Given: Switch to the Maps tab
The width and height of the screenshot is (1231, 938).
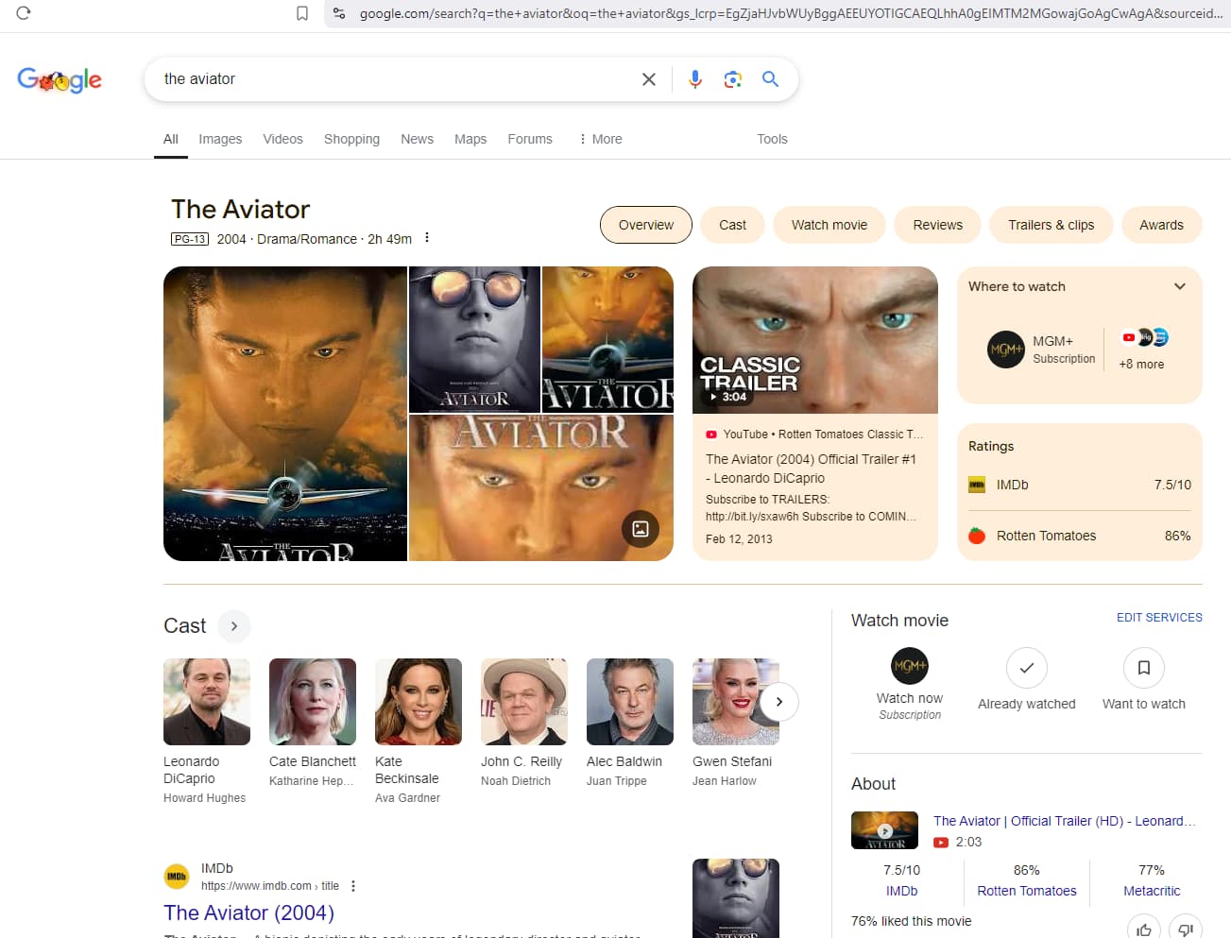Looking at the screenshot, I should coord(470,139).
